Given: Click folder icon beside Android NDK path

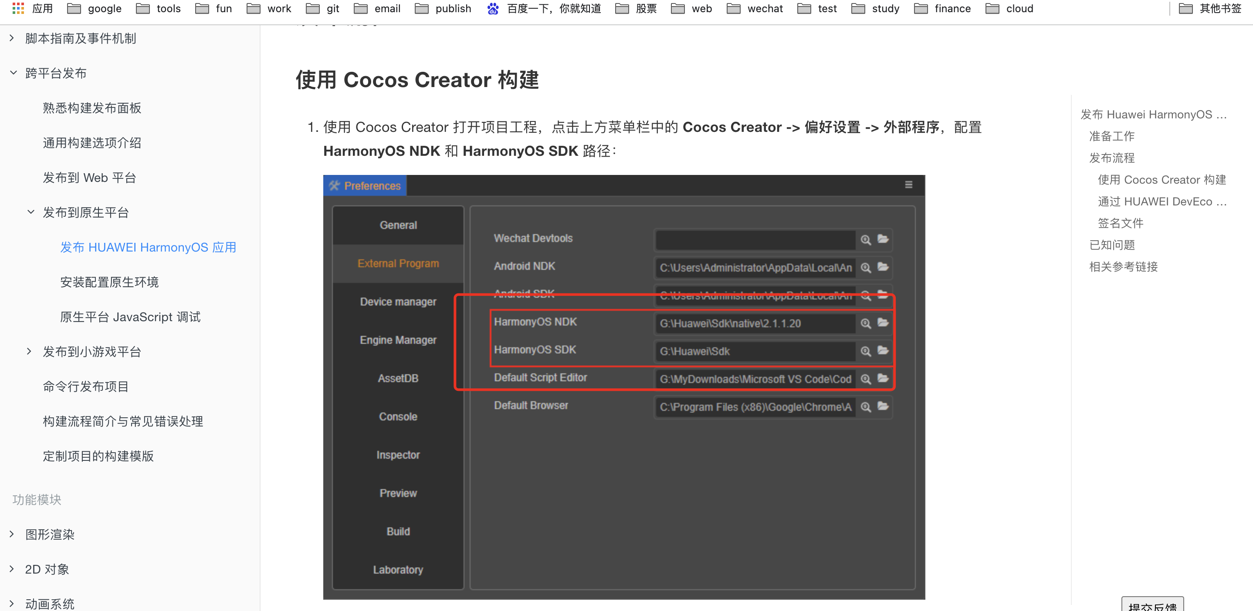Looking at the screenshot, I should point(883,267).
